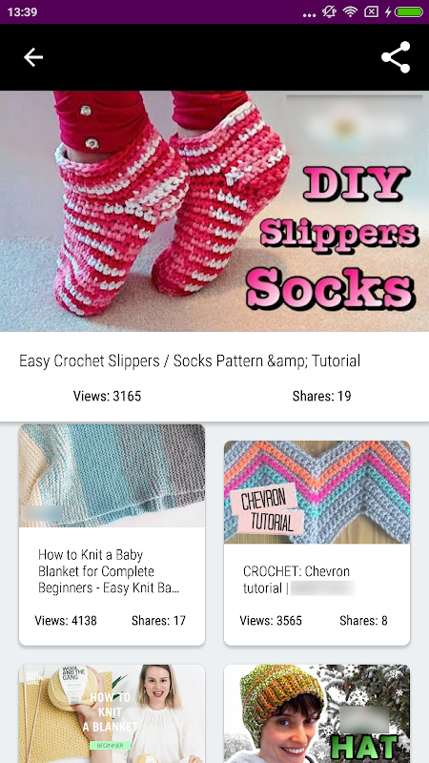
Task: Open the How to Knit a Blanket thumbnail
Action: [112, 713]
